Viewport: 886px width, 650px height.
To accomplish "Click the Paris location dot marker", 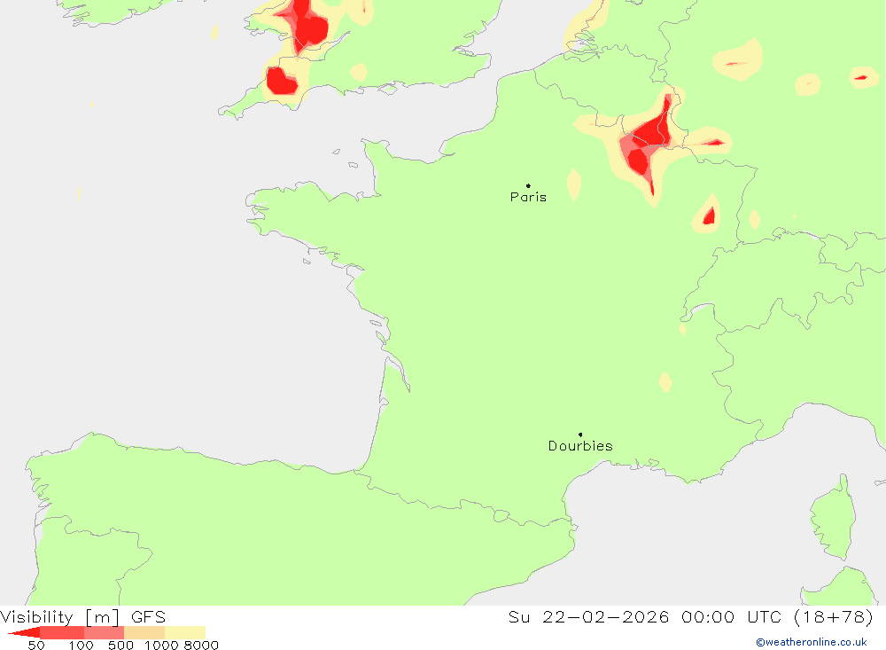I will coord(528,185).
